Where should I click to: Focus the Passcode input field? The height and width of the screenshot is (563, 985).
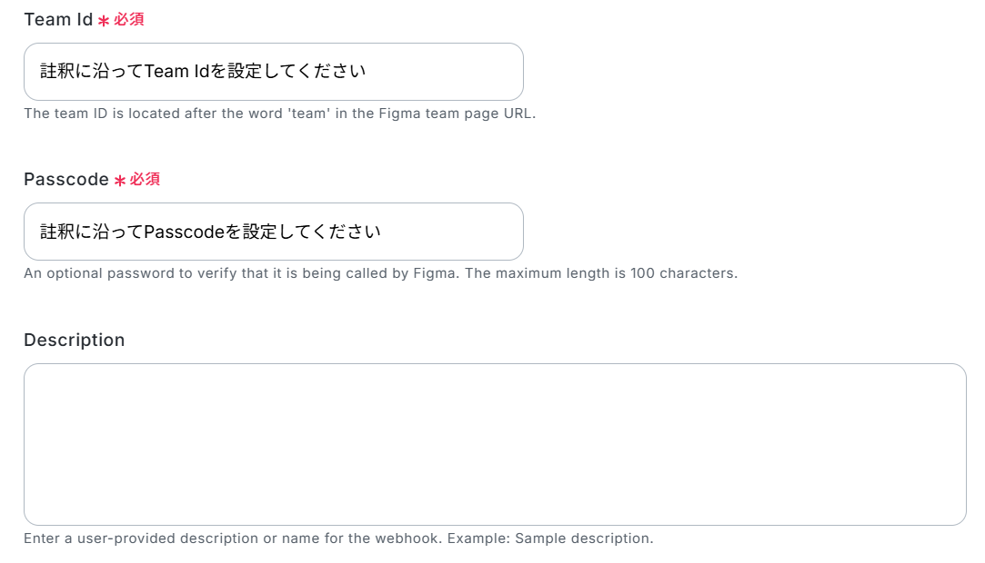273,232
